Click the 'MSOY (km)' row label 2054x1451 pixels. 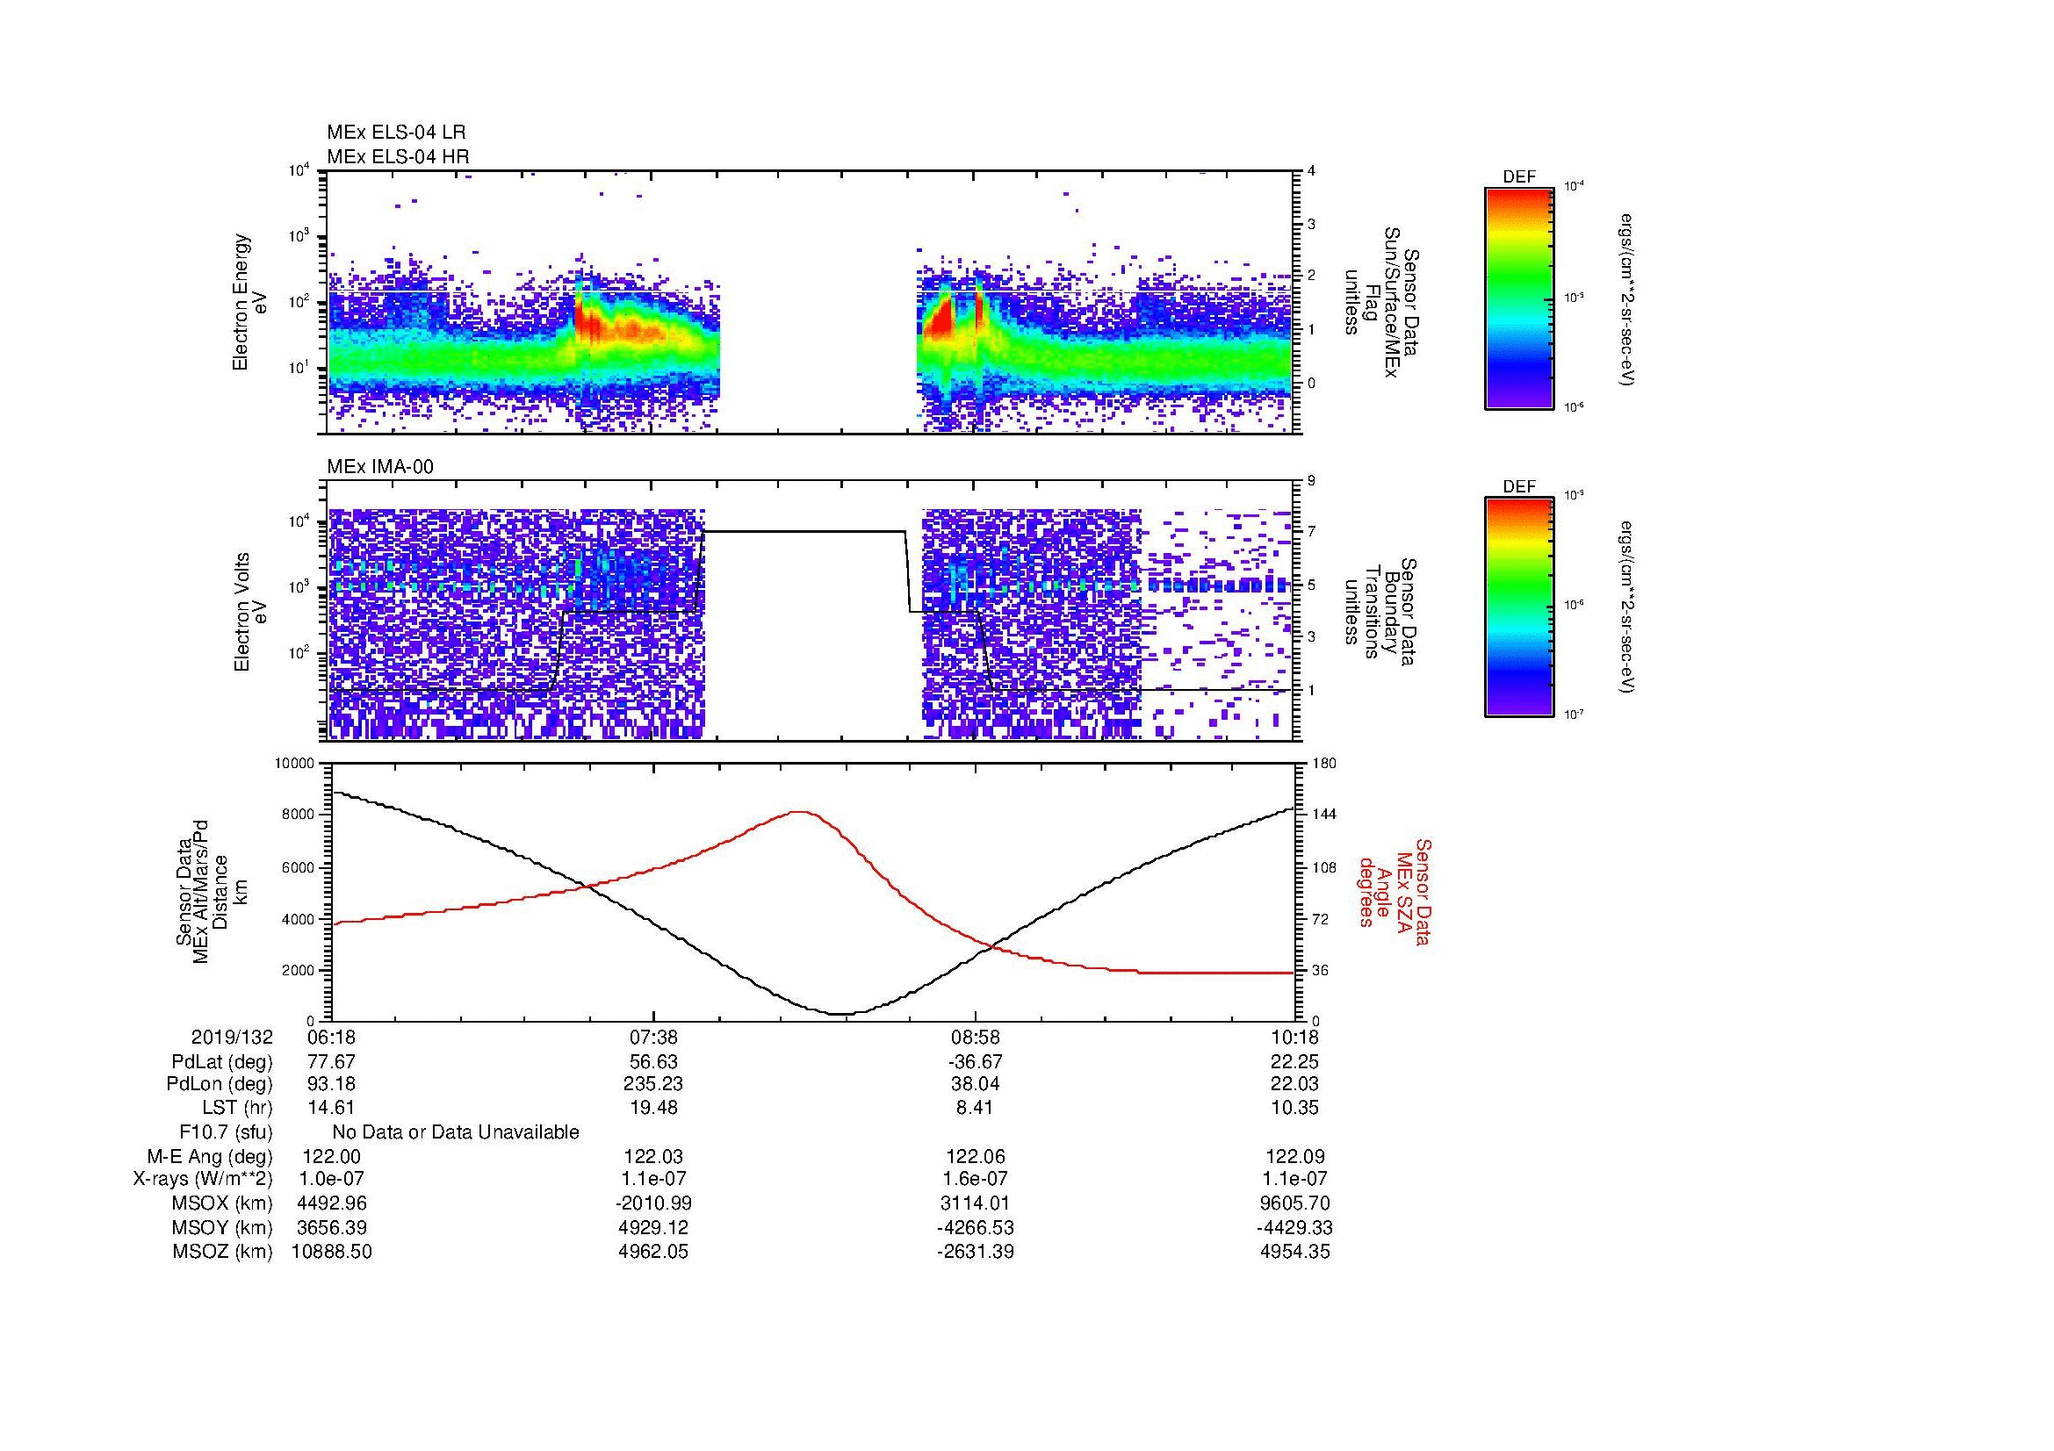[x=223, y=1227]
